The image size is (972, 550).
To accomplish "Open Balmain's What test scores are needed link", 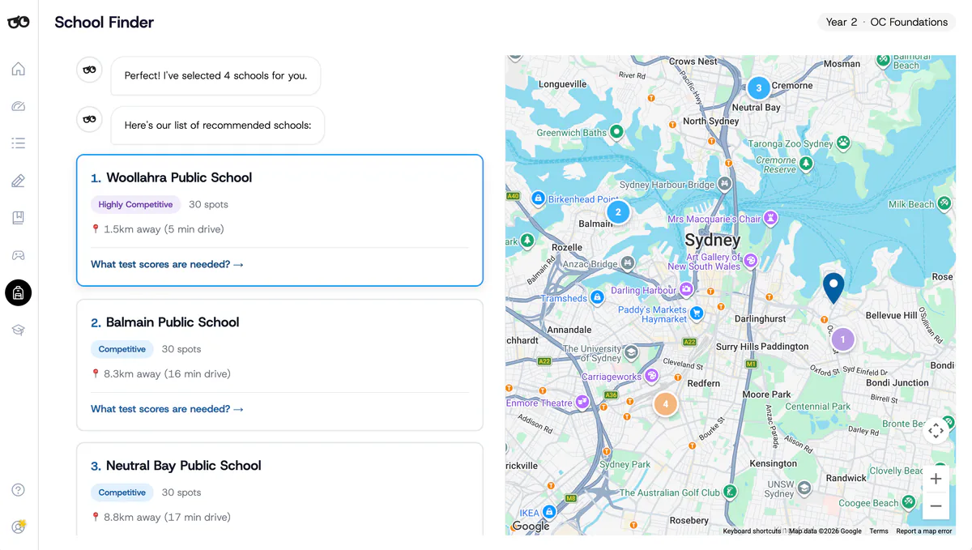I will (167, 409).
